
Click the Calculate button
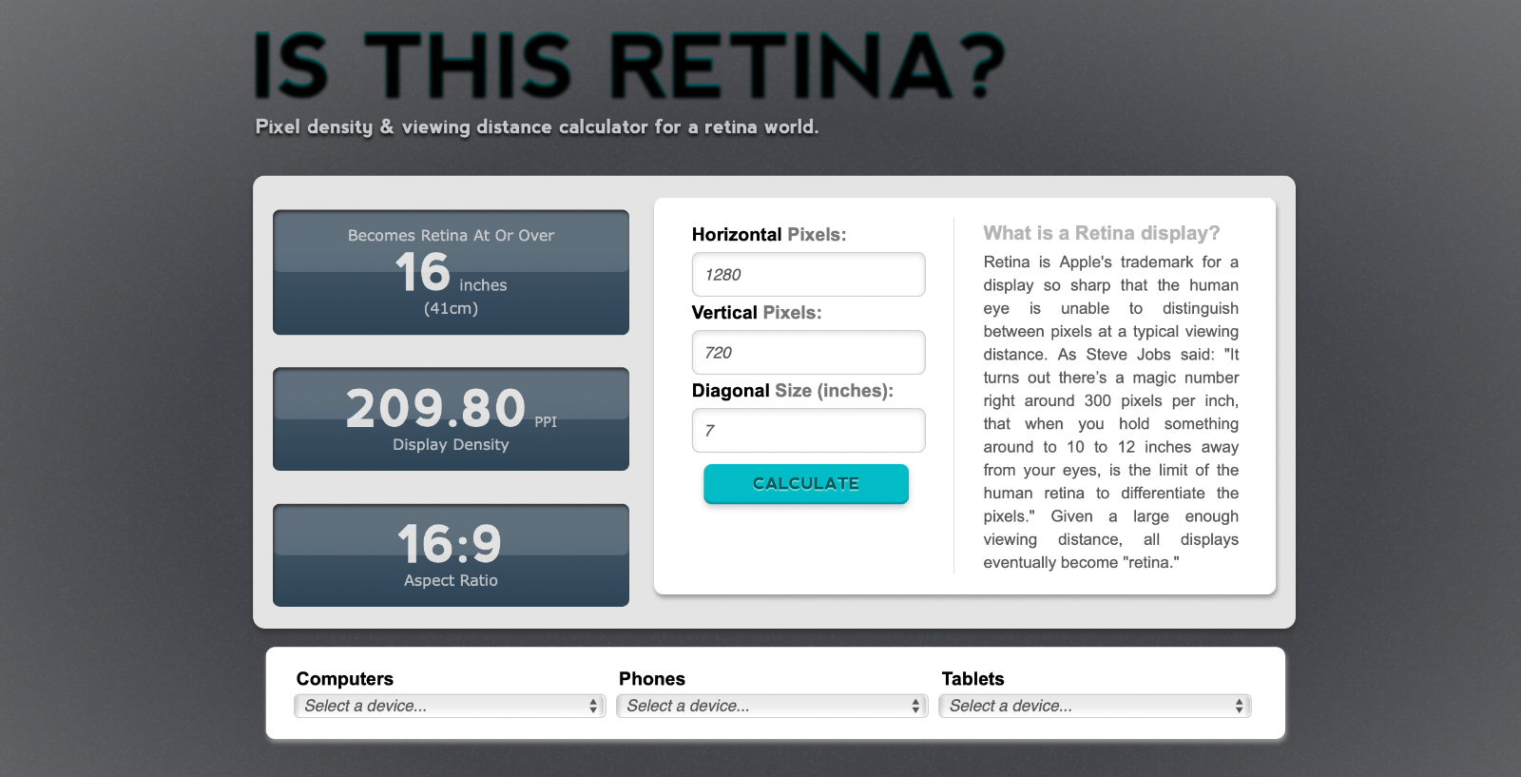point(806,483)
